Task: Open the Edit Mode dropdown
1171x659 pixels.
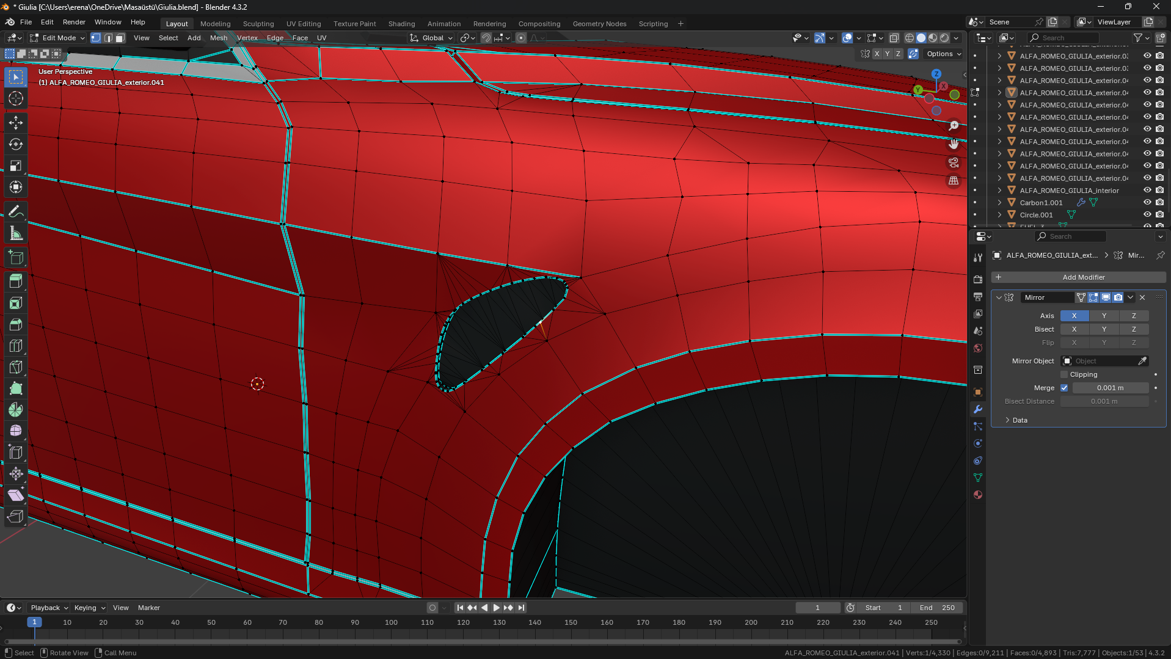Action: pyautogui.click(x=58, y=38)
